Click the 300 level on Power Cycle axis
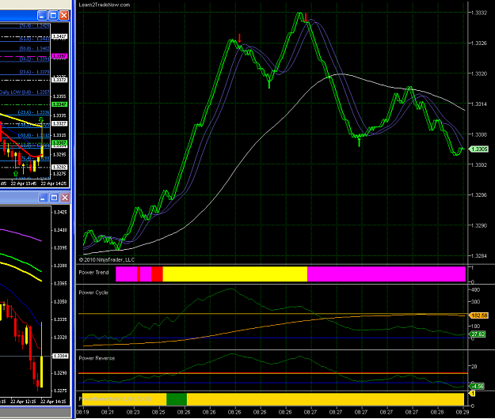Screen dimensions: 495x419 (x=475, y=302)
